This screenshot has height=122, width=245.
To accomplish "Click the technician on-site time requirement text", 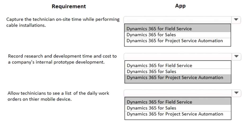I will click(x=63, y=22).
